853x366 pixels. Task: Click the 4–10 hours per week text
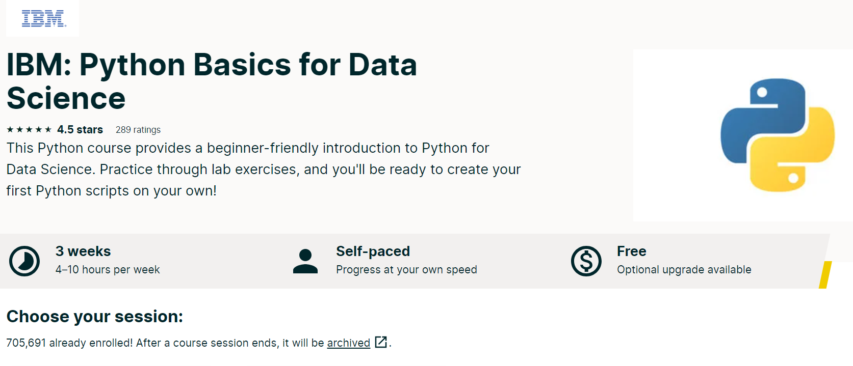(x=108, y=270)
